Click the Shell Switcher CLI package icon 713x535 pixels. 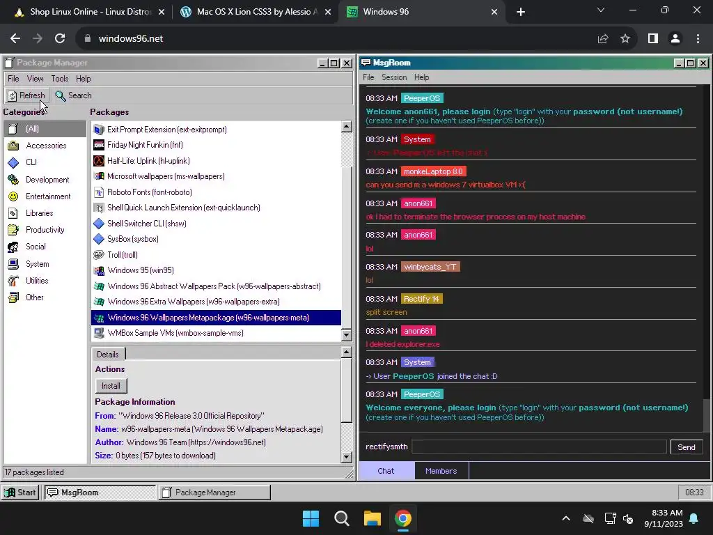coord(99,224)
